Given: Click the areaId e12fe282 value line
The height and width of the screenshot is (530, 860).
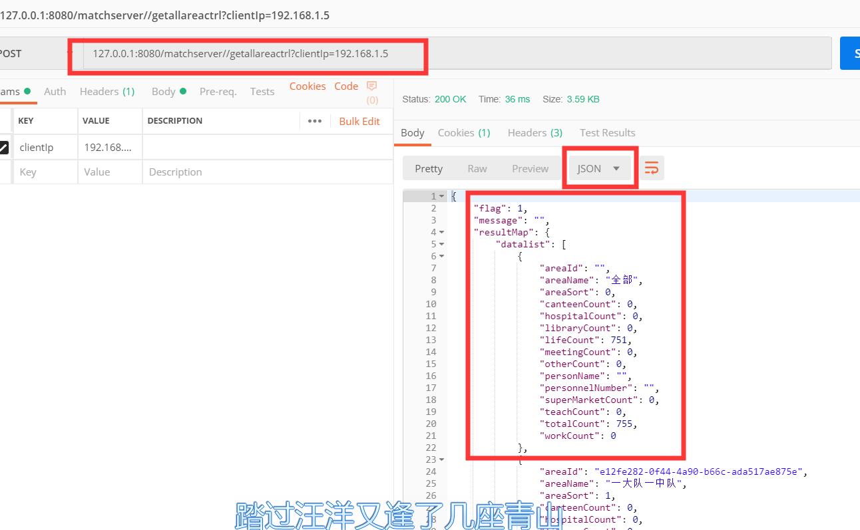Looking at the screenshot, I should (674, 471).
